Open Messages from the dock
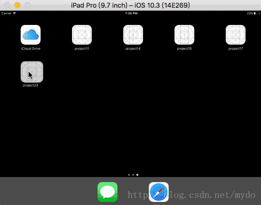Screen dimensions: 261x205 [108, 192]
